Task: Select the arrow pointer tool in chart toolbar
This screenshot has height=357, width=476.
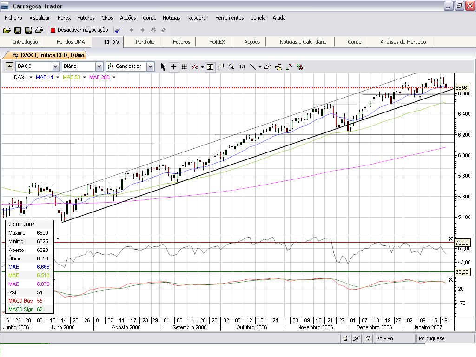Action: point(163,67)
